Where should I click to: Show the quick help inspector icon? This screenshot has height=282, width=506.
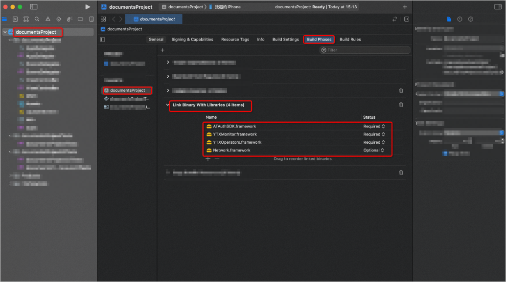click(x=471, y=19)
